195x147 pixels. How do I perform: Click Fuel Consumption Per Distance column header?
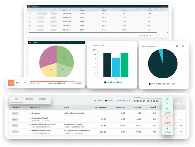coord(88,9)
